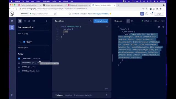The image size is (176, 99).
Task: Go back from the Query type
Action: (20, 42)
